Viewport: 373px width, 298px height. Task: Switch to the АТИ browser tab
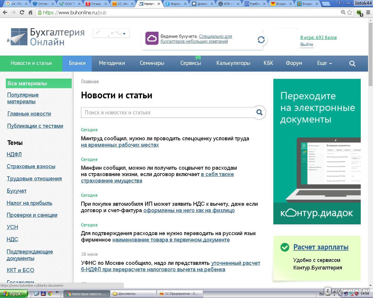tap(228, 4)
